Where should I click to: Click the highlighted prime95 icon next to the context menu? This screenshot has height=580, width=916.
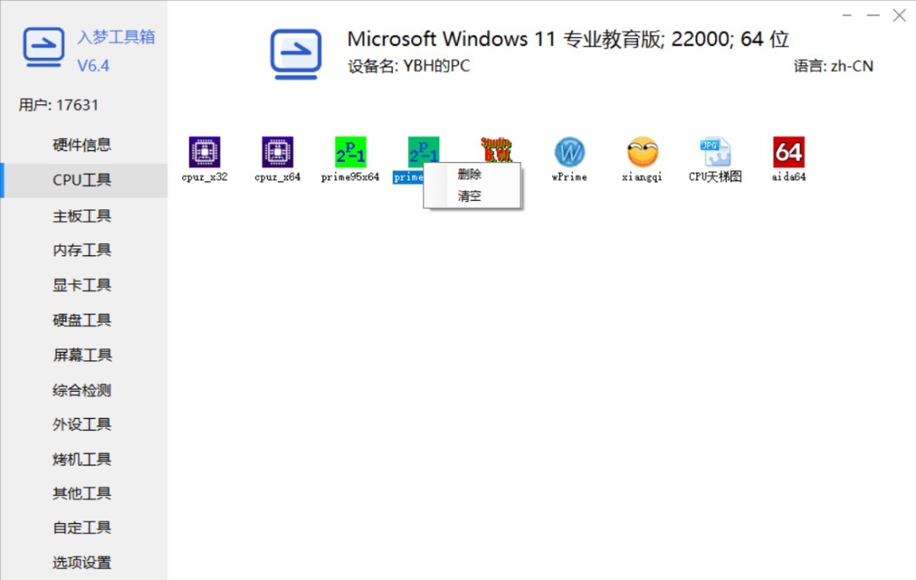coord(423,151)
